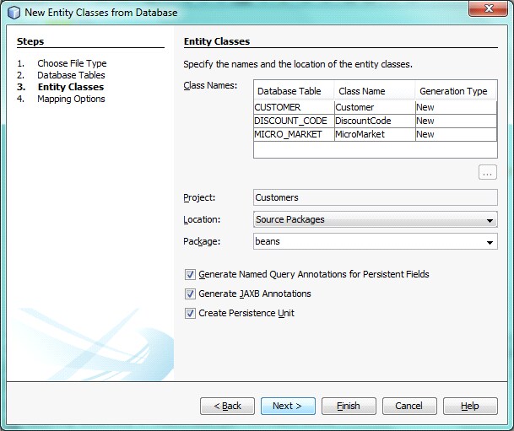Click step 1 Choose File Type

click(x=72, y=63)
